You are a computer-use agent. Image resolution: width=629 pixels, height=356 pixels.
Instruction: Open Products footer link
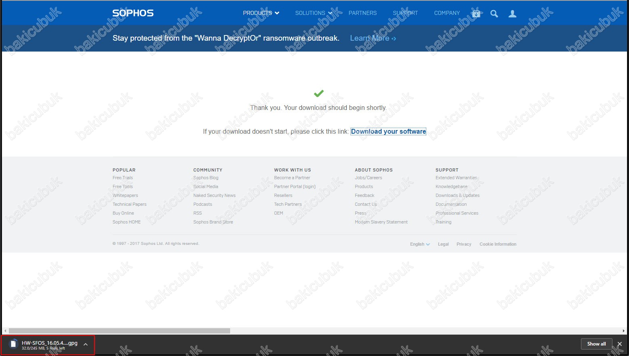pos(364,186)
